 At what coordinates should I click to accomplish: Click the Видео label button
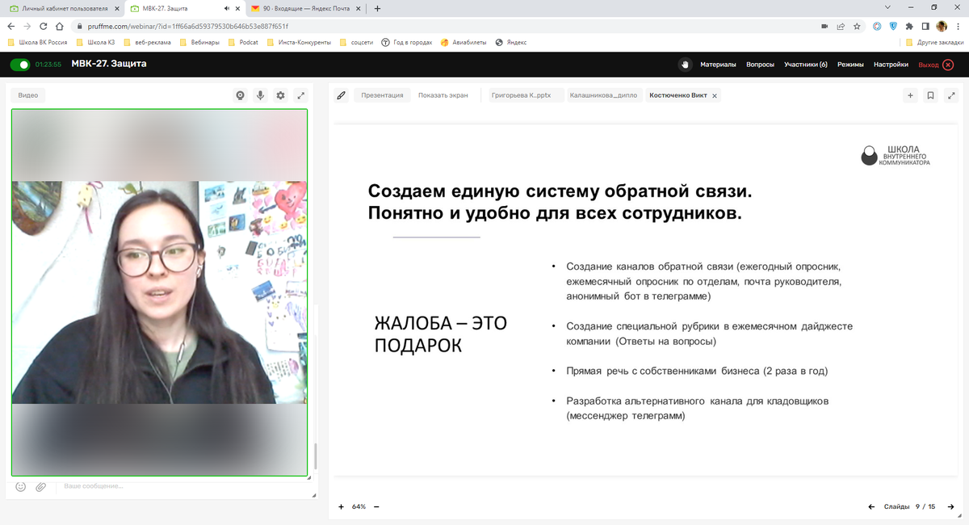pos(28,95)
